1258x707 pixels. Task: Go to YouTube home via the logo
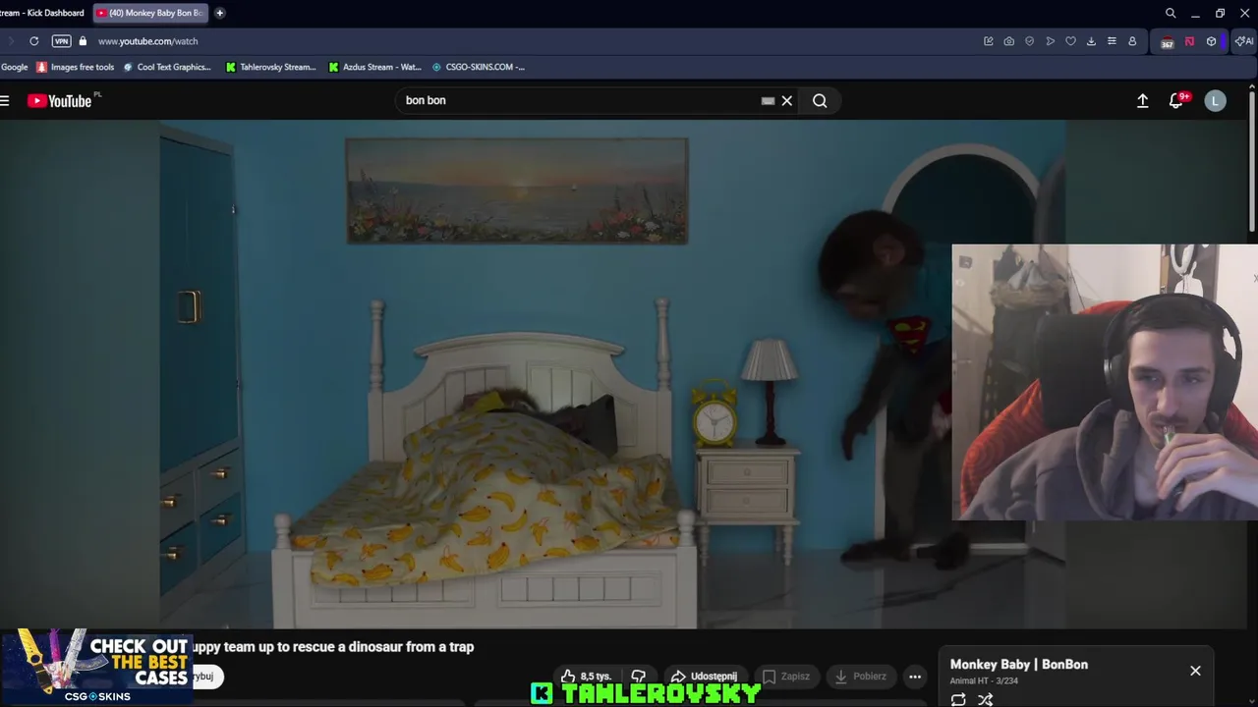60,100
